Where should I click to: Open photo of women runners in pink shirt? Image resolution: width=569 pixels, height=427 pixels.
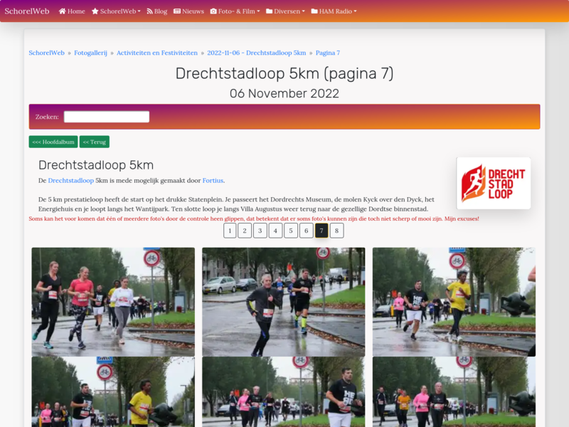(x=113, y=302)
